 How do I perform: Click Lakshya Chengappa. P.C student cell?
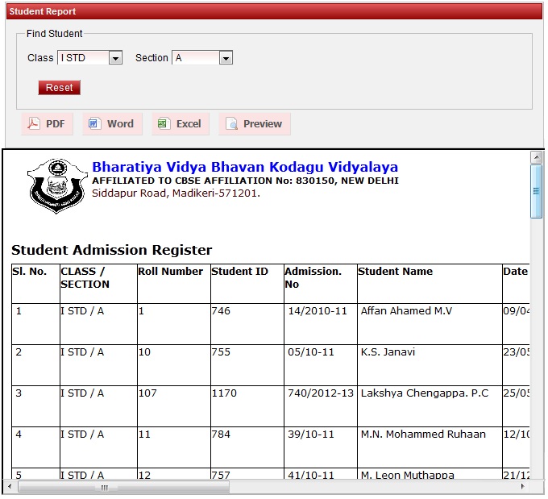(424, 393)
